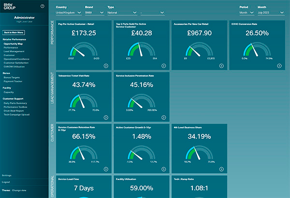The height and width of the screenshot is (198, 290).
Task: Open Performance Toolbox link
Action: (x=15, y=107)
